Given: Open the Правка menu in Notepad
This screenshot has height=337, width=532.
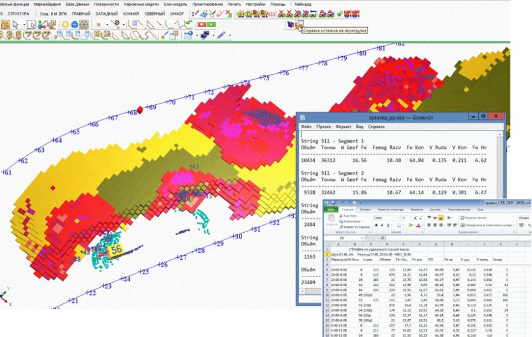Looking at the screenshot, I should (x=323, y=126).
